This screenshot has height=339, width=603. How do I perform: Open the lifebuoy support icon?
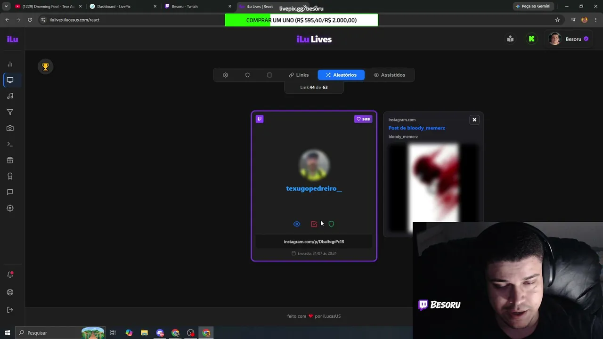click(10, 292)
